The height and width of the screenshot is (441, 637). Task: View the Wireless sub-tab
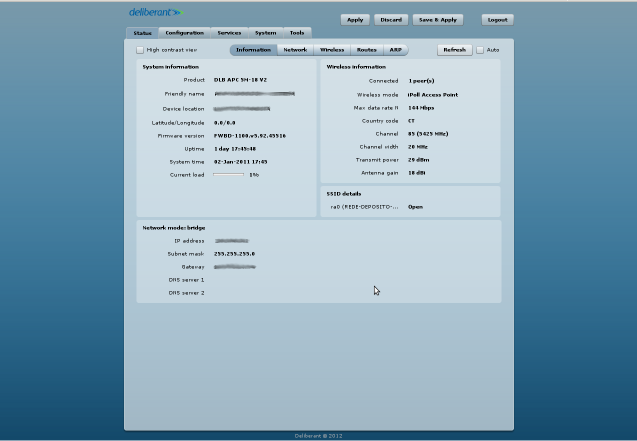click(332, 50)
